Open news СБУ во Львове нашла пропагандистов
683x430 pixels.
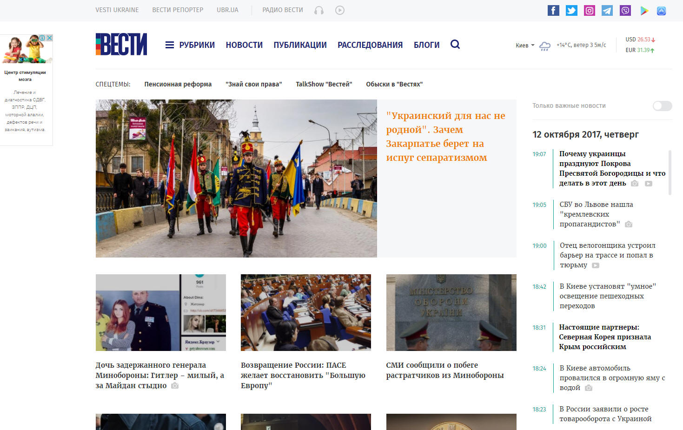596,214
